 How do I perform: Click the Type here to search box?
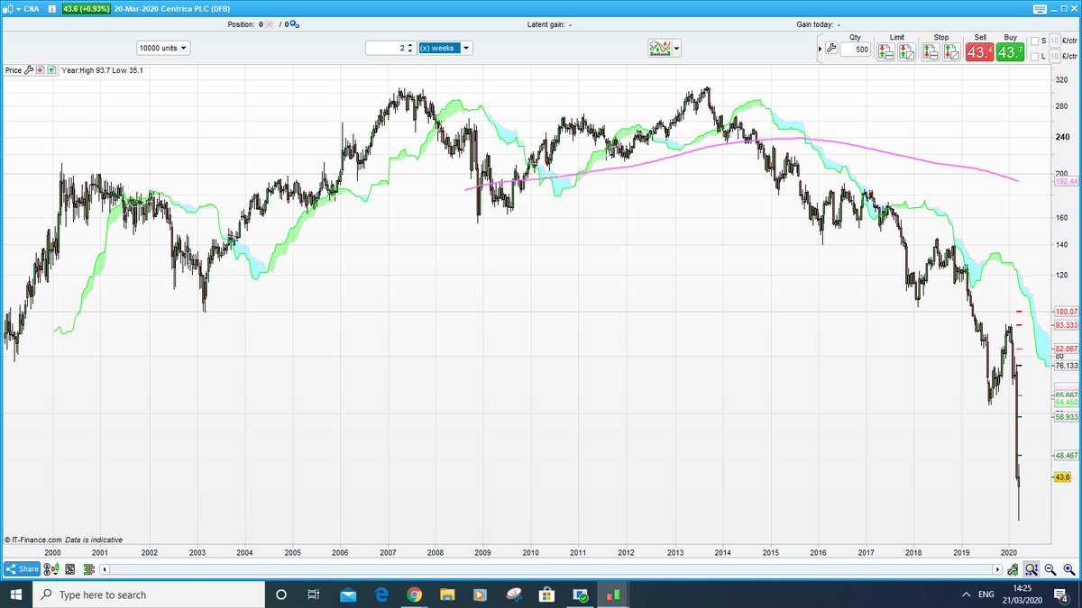click(148, 594)
